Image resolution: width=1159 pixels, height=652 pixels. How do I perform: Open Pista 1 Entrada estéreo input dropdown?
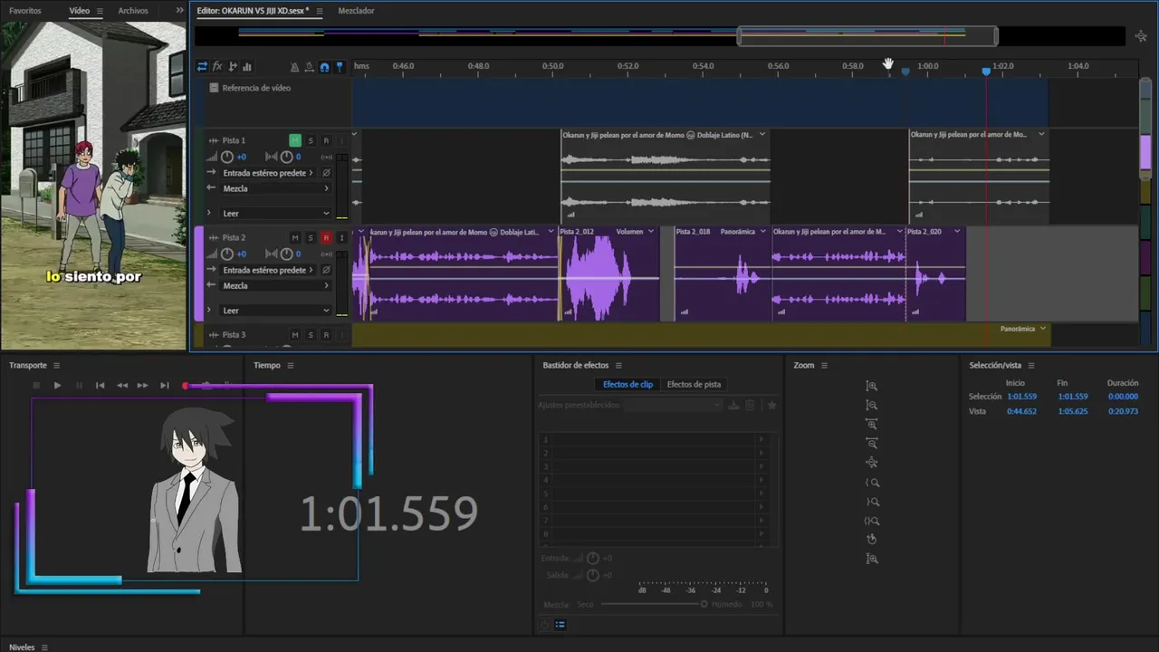(268, 173)
